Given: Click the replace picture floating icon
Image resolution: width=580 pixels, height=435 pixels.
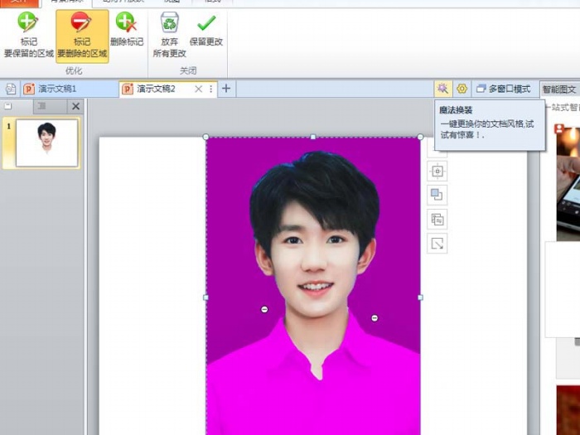Looking at the screenshot, I should point(437,220).
